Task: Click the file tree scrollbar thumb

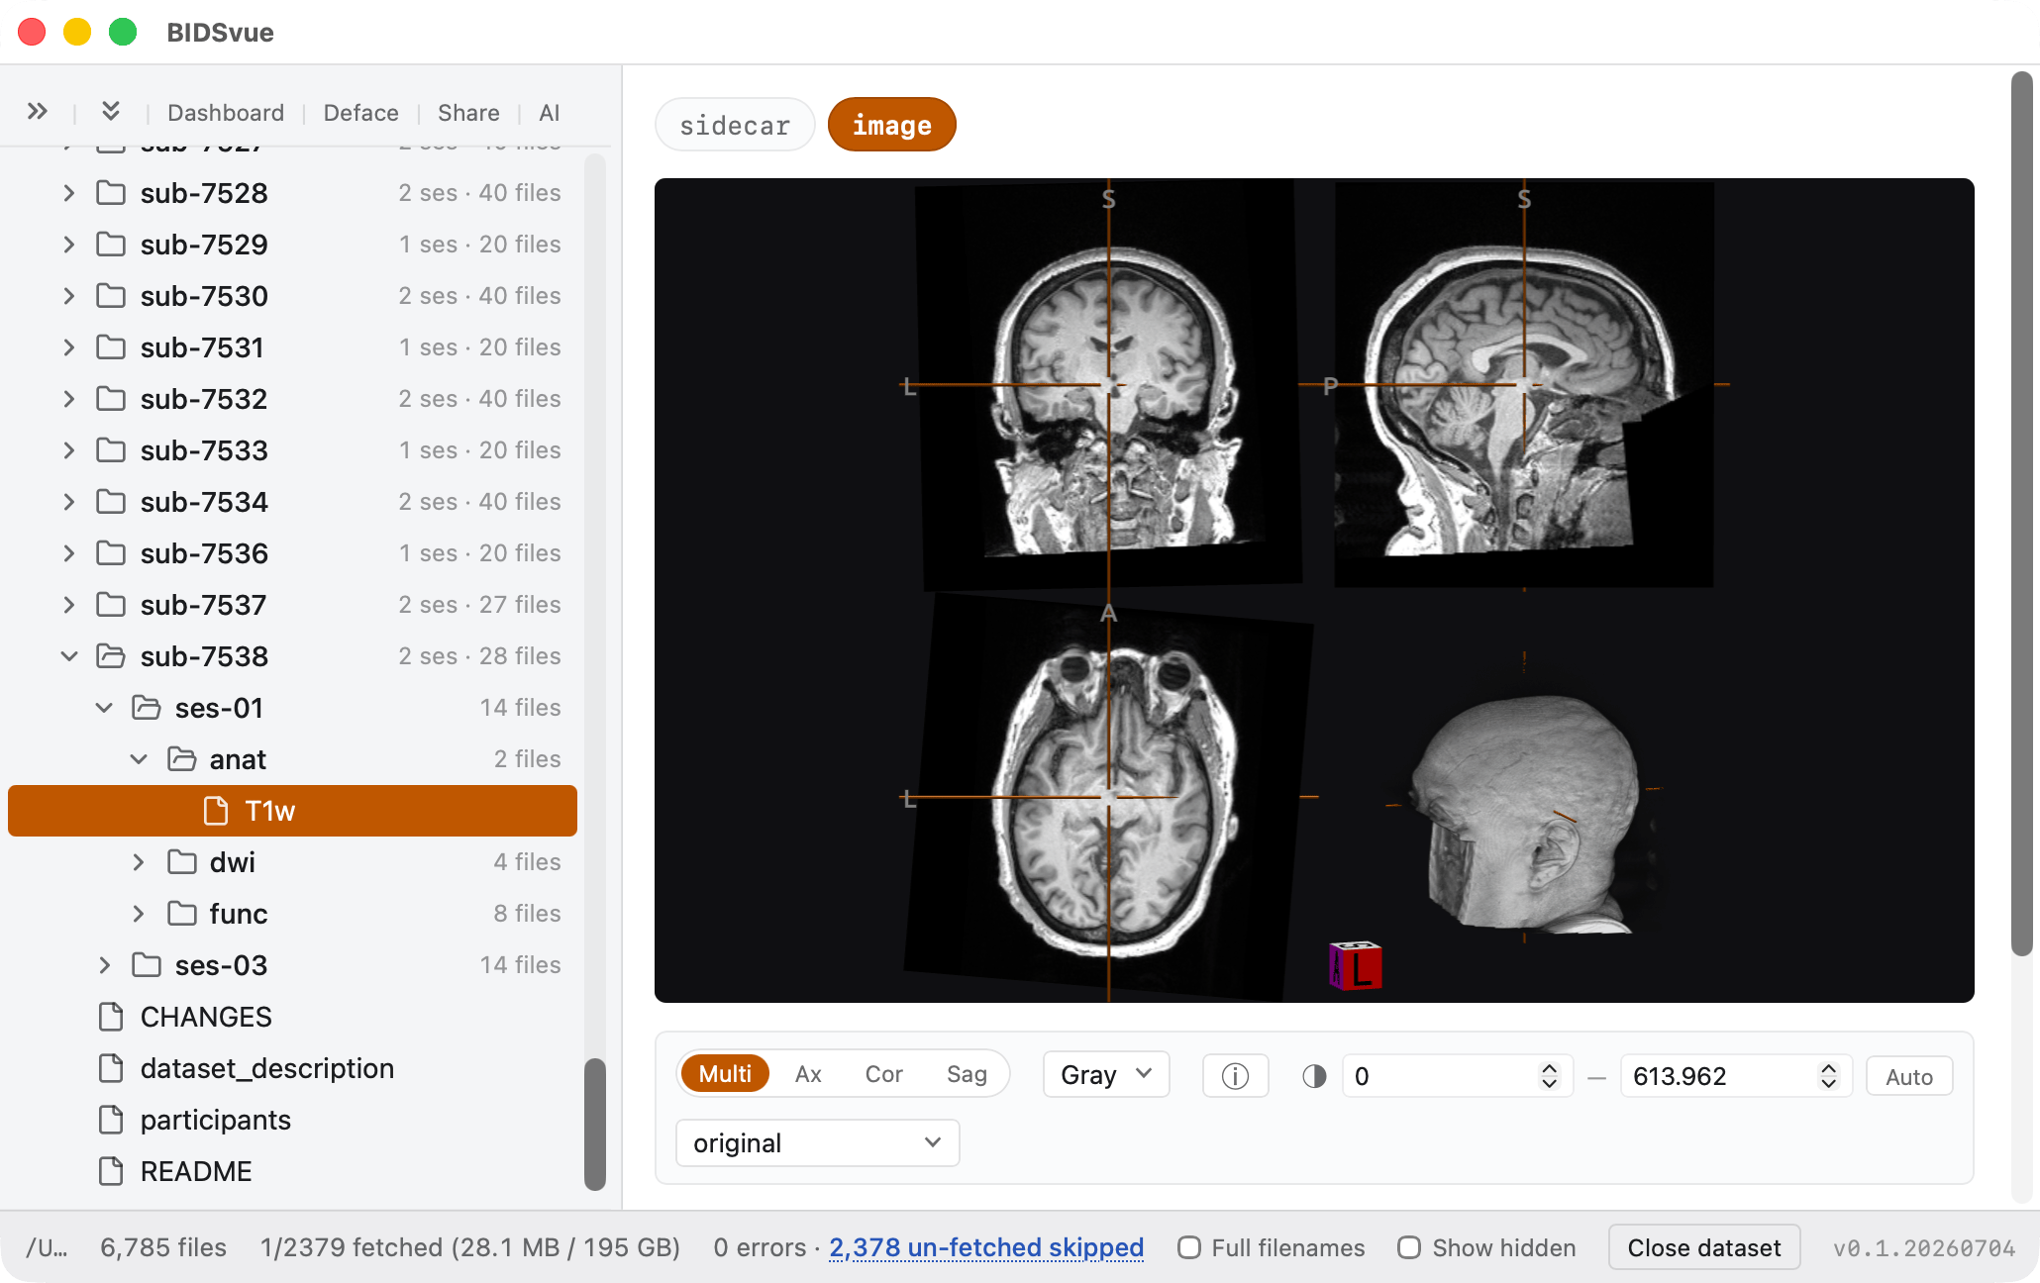Action: 594,1124
